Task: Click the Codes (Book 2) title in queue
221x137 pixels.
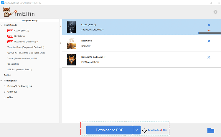Action: click(x=88, y=24)
